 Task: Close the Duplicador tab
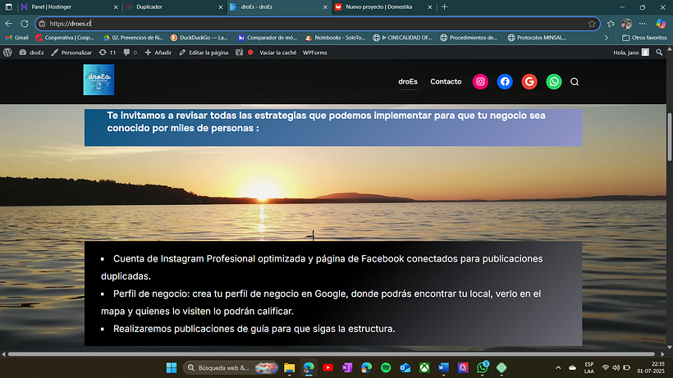click(x=220, y=7)
